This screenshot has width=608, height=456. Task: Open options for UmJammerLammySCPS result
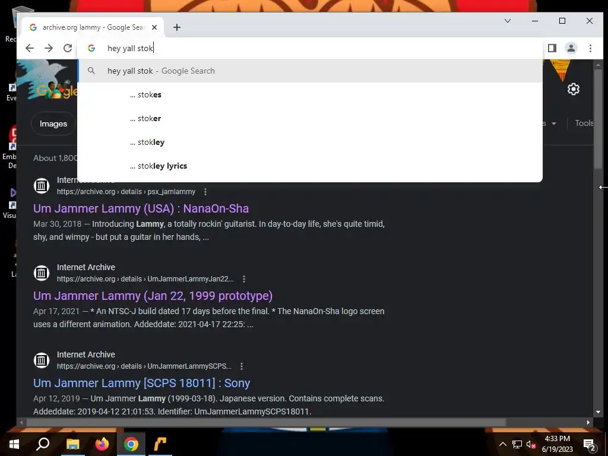point(242,366)
